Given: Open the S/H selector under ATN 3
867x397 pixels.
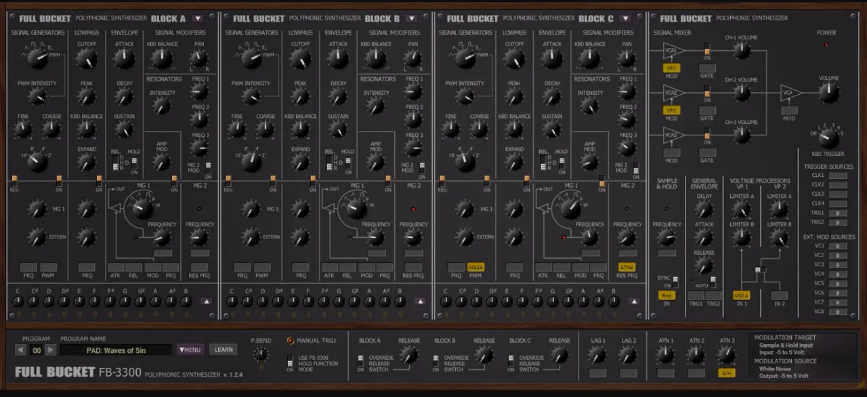Looking at the screenshot, I should pyautogui.click(x=727, y=373).
